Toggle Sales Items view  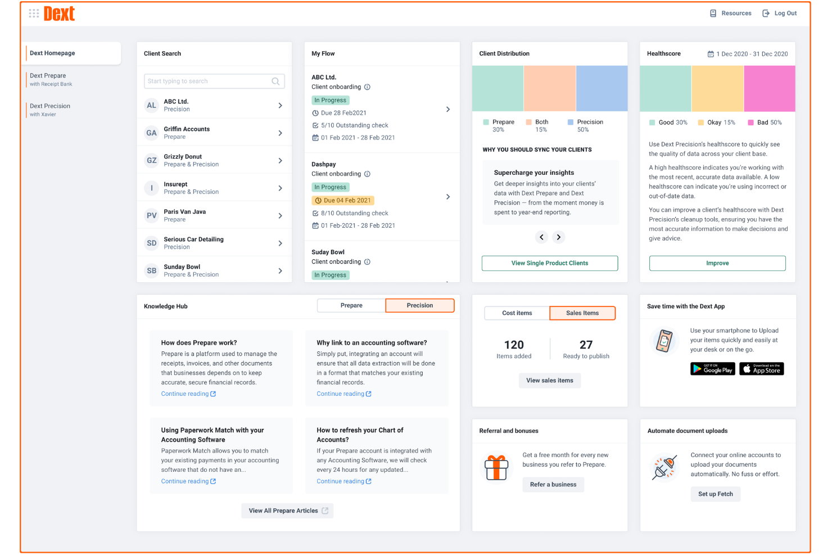pos(582,313)
